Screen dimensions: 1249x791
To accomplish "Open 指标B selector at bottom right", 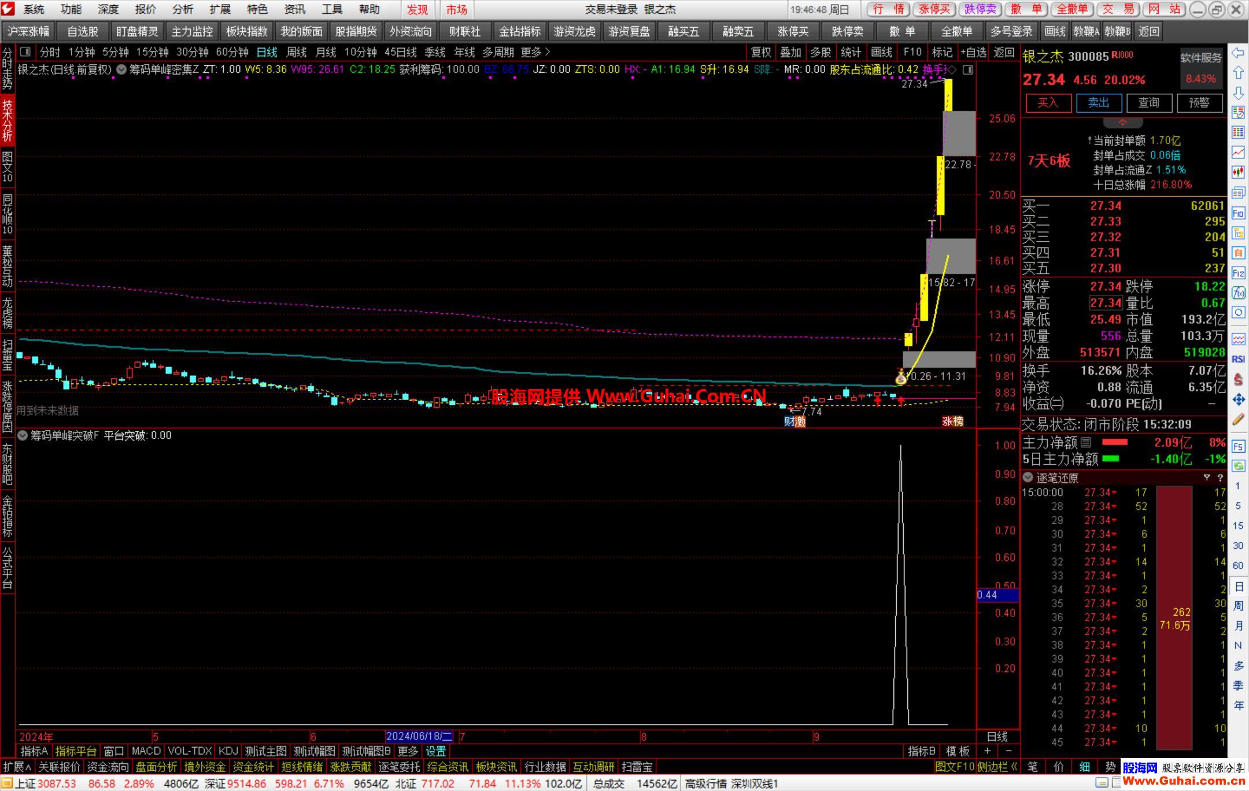I will [922, 751].
